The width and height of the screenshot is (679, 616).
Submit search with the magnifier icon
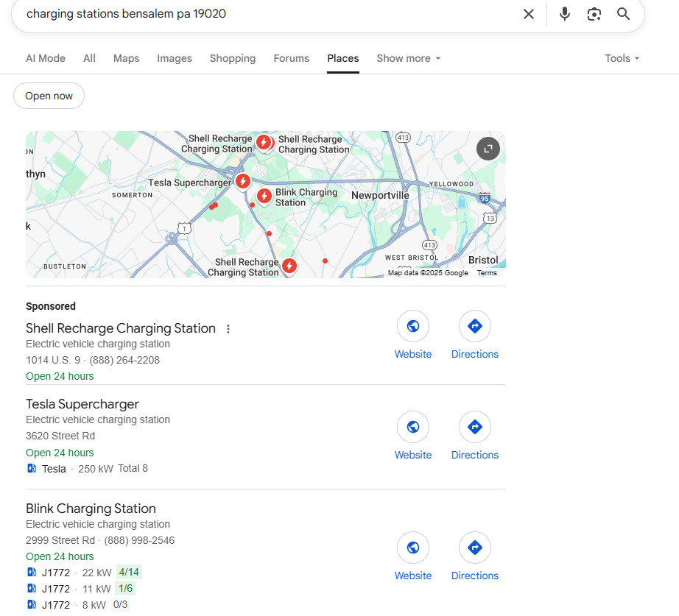623,14
